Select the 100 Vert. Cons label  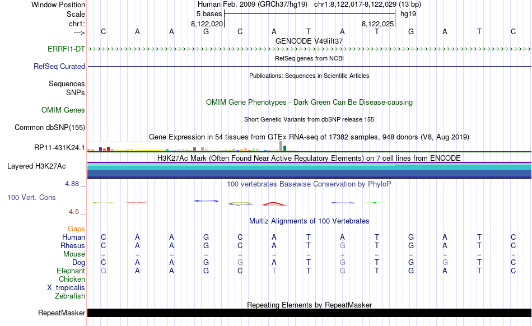click(x=31, y=197)
